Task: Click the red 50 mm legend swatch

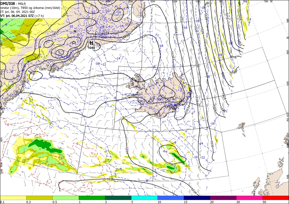Action: click(x=276, y=198)
